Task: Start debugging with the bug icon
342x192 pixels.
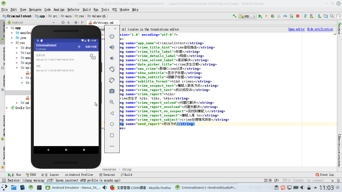Action: pyautogui.click(x=273, y=16)
